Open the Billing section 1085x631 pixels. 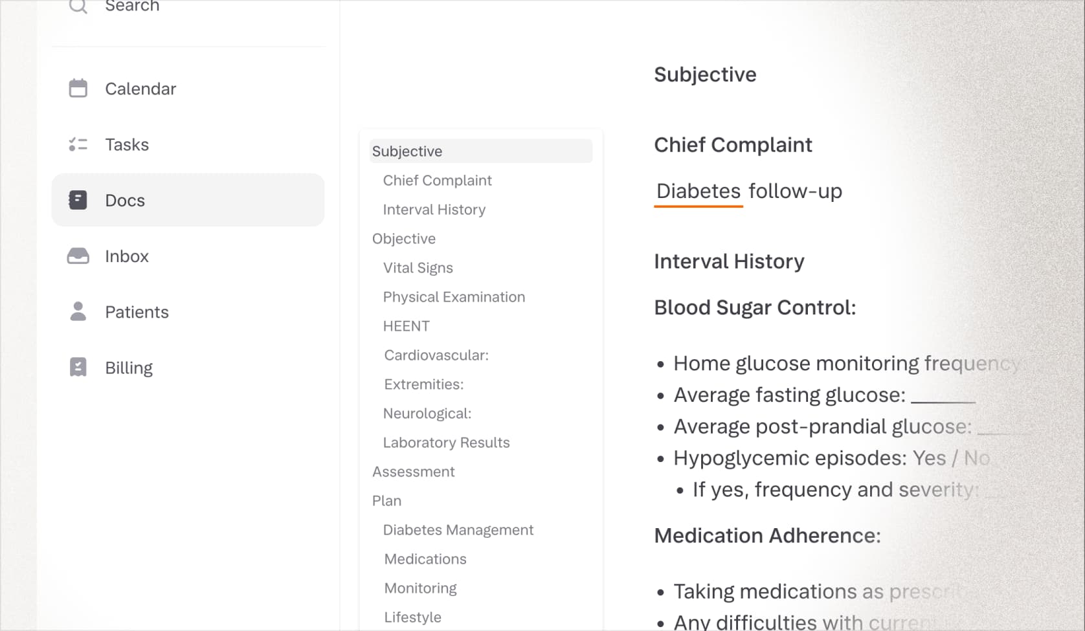pos(129,368)
